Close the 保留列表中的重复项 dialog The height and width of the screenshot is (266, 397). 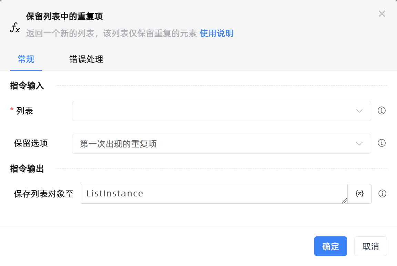point(382,14)
